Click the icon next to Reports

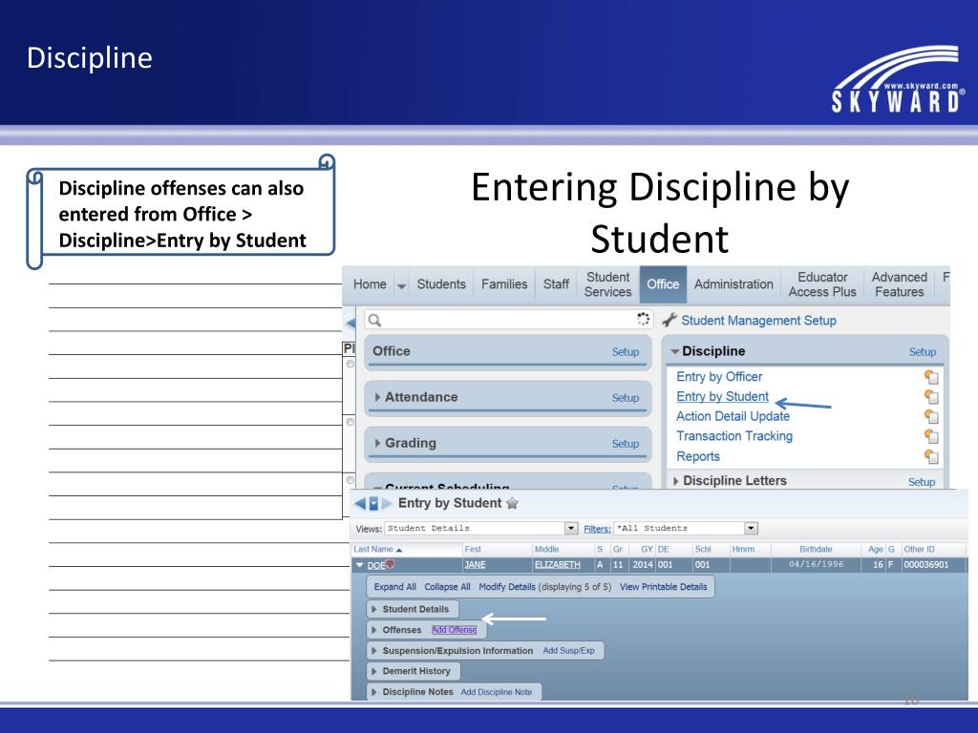coord(932,456)
